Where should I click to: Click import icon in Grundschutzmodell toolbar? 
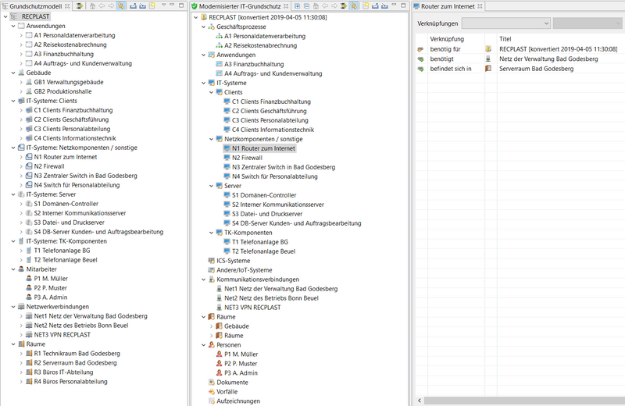142,6
